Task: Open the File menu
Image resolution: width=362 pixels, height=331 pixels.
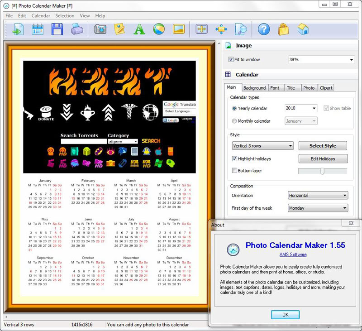Action: (9, 16)
